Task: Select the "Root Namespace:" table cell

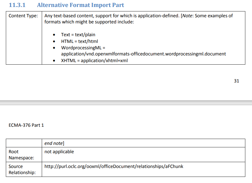Action: (x=21, y=155)
